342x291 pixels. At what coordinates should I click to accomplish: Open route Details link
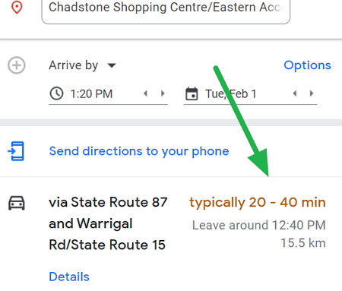tap(69, 277)
